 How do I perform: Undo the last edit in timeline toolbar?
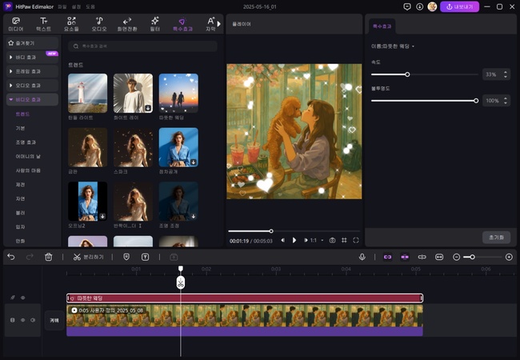click(11, 257)
